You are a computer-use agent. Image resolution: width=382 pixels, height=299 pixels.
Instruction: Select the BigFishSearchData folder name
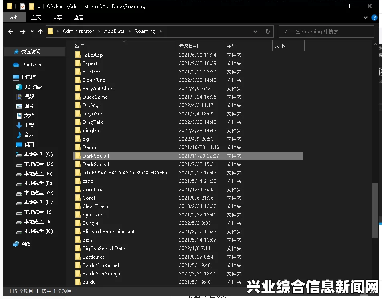click(104, 248)
